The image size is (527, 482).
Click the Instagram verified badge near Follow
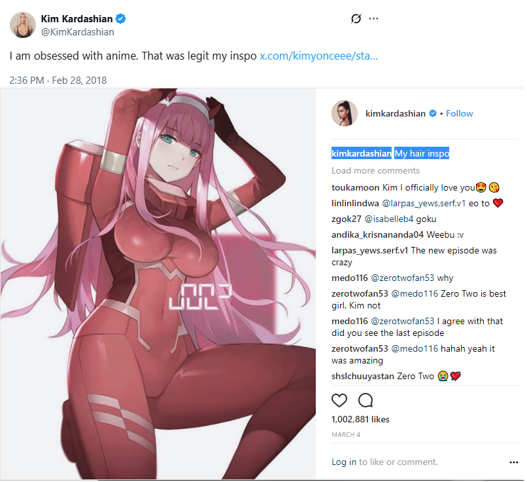click(x=433, y=113)
